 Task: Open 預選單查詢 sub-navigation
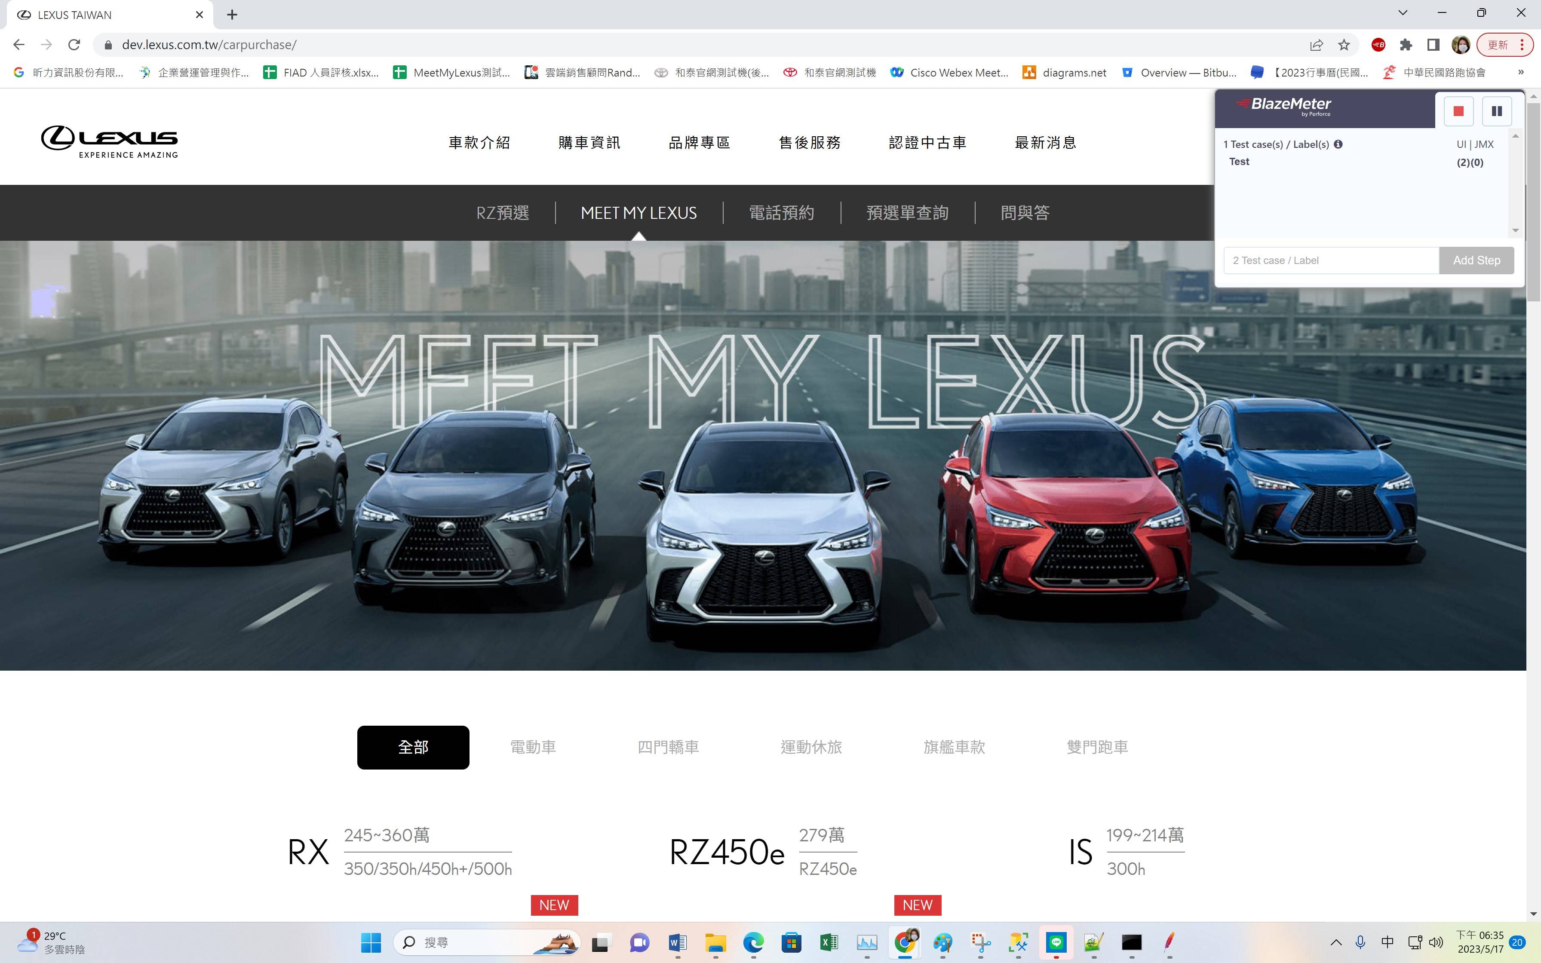click(x=907, y=213)
